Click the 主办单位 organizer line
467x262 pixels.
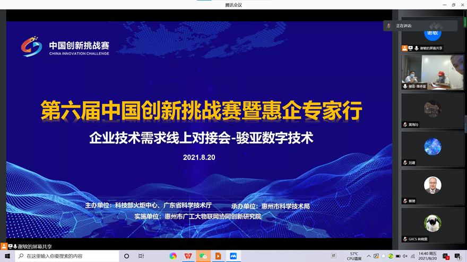149,205
